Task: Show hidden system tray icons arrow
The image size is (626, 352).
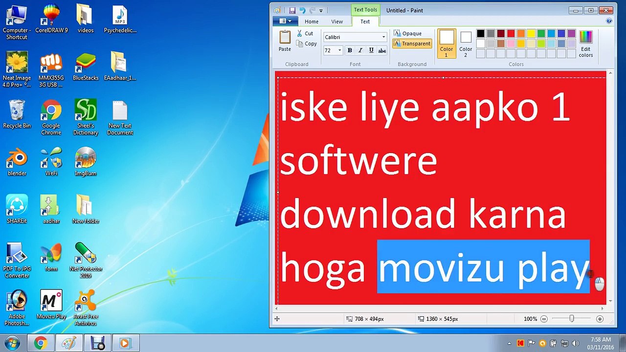Action: tap(510, 343)
